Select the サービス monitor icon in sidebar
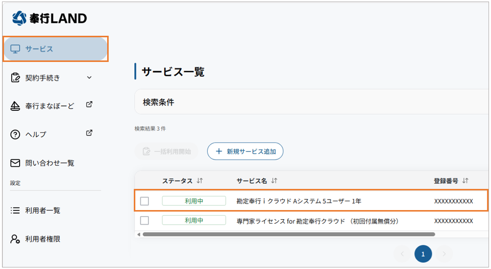This screenshot has height=269, width=491. 15,49
